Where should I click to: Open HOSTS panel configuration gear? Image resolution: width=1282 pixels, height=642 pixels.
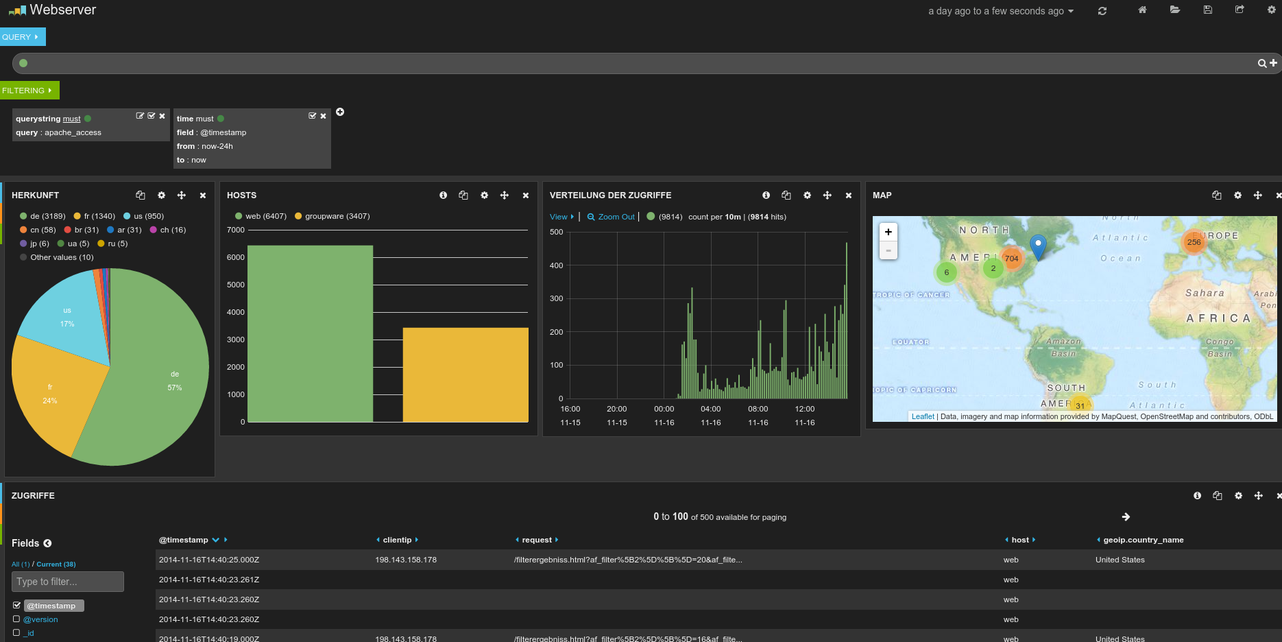(485, 195)
